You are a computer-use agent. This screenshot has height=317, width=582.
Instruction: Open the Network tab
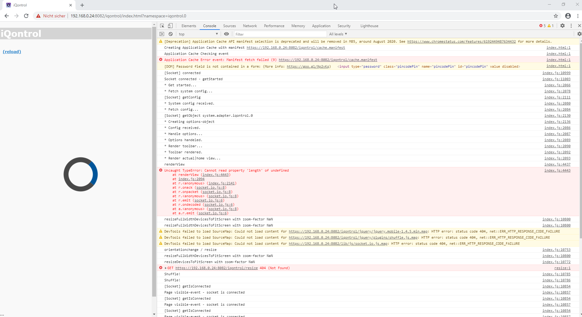click(x=250, y=26)
